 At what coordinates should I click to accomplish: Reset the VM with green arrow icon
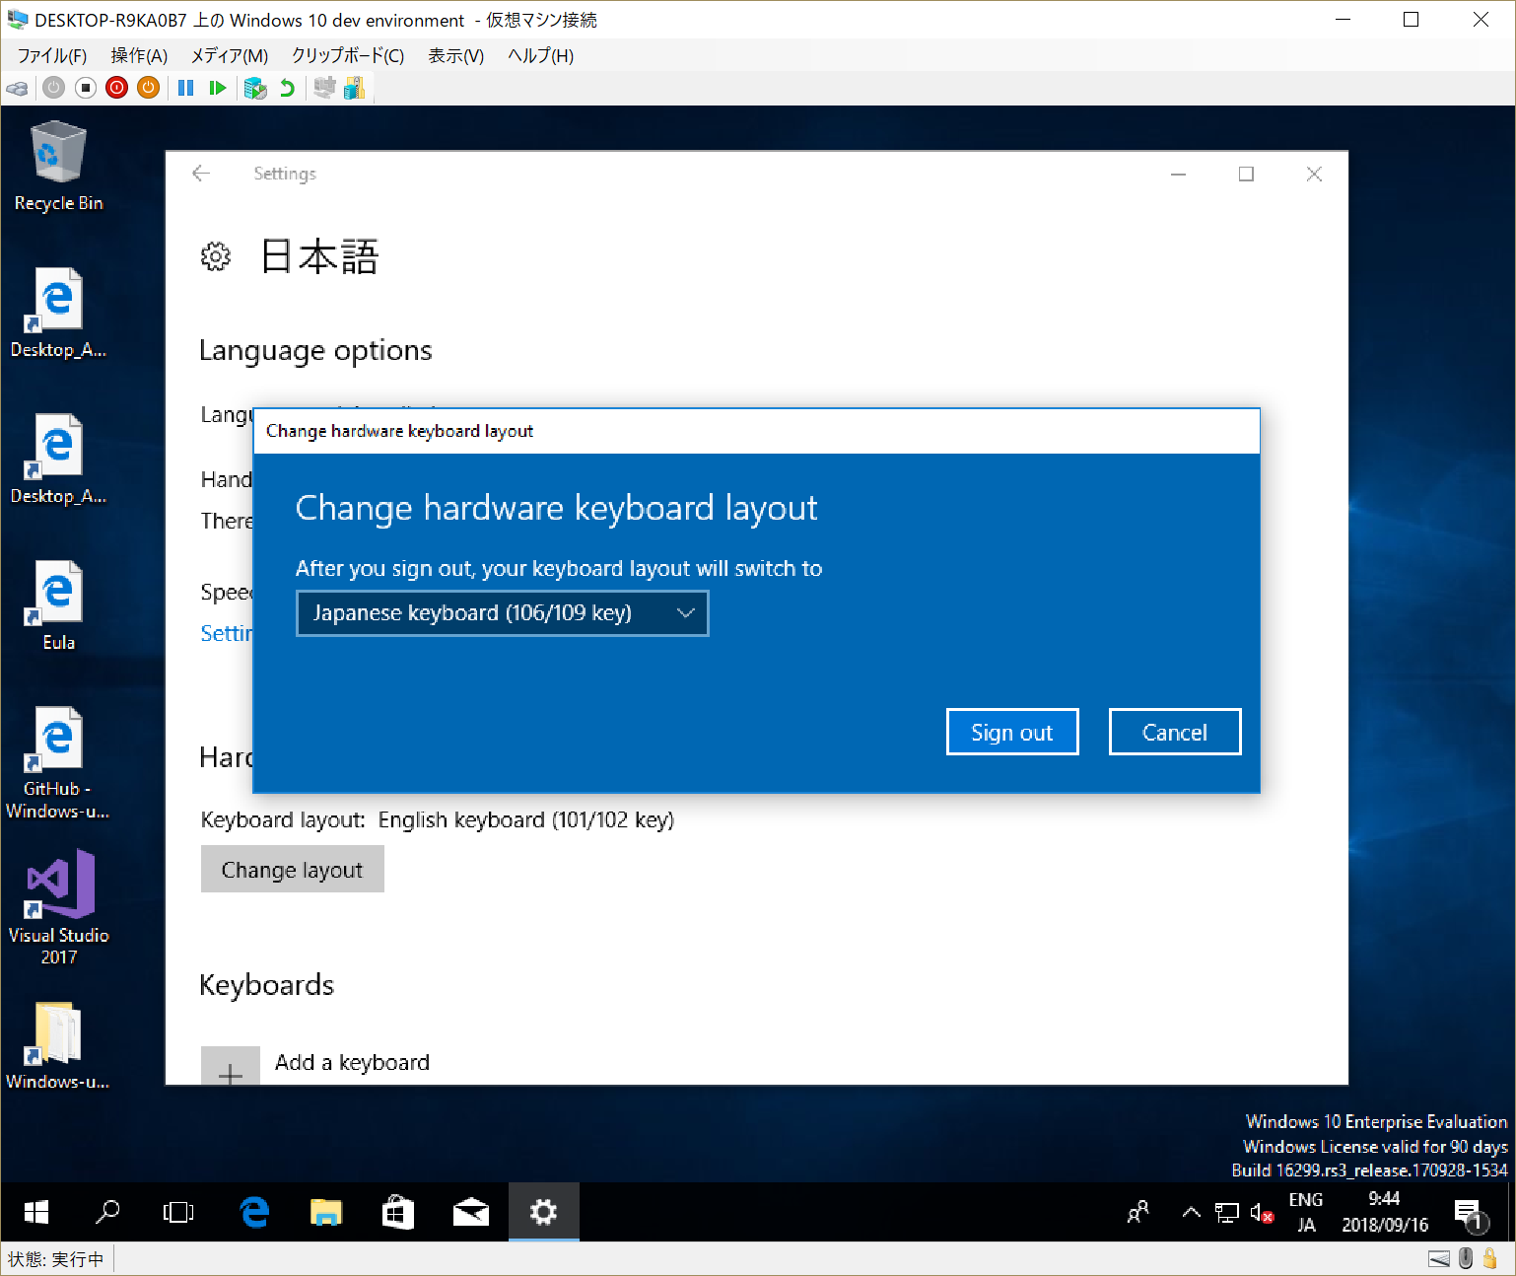[x=218, y=88]
